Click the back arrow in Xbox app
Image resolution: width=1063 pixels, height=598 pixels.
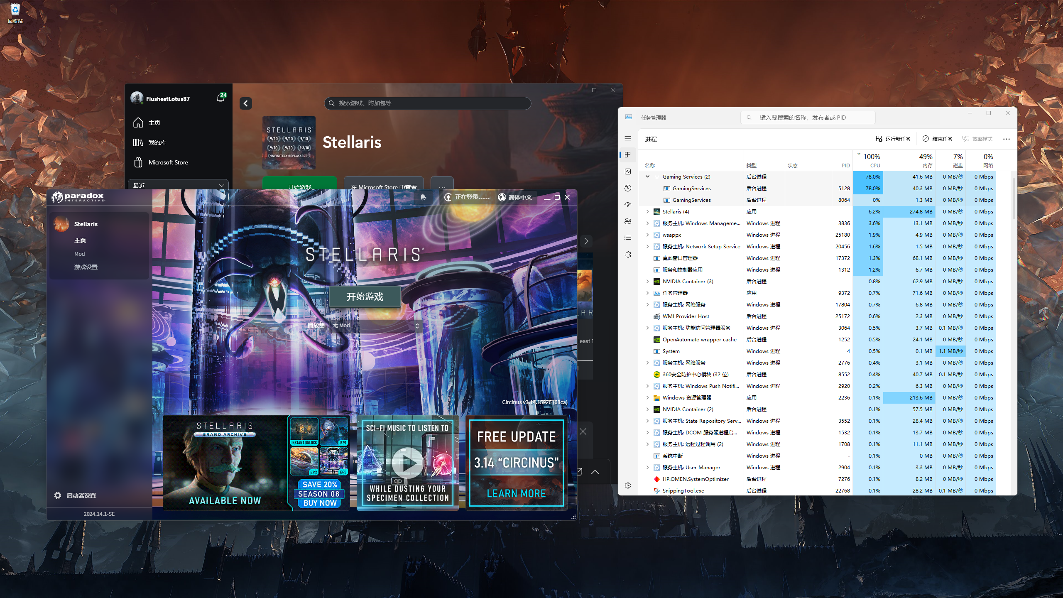246,103
